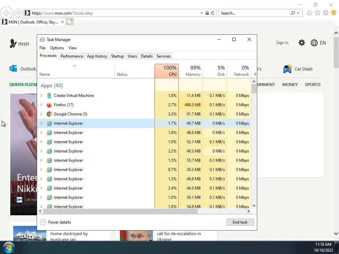The image size is (339, 254).
Task: Open the IE Favorites star icon
Action: point(317,13)
